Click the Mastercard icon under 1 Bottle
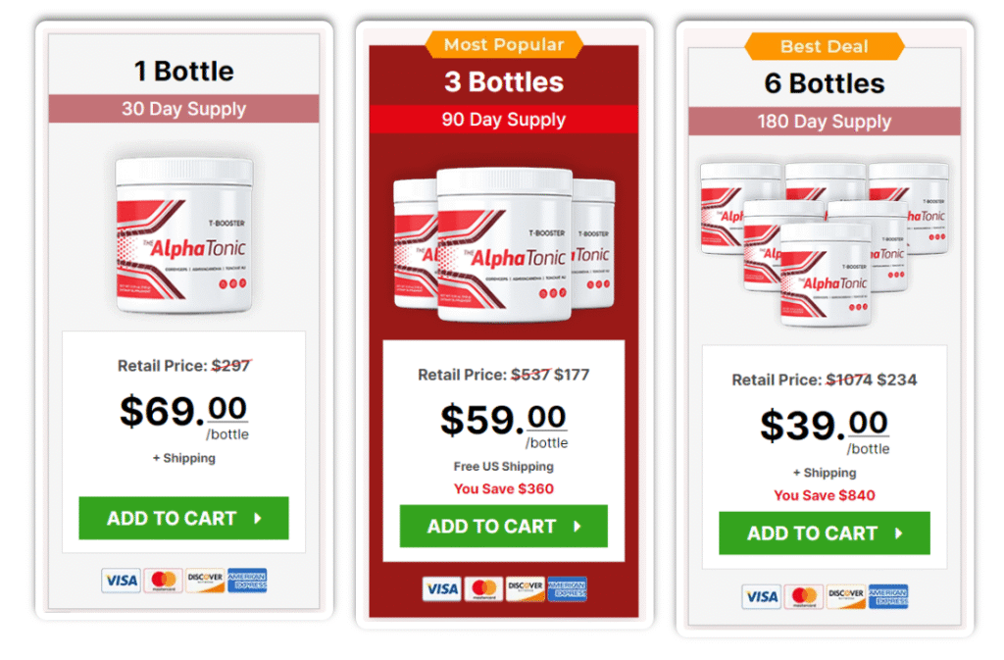 tap(164, 581)
